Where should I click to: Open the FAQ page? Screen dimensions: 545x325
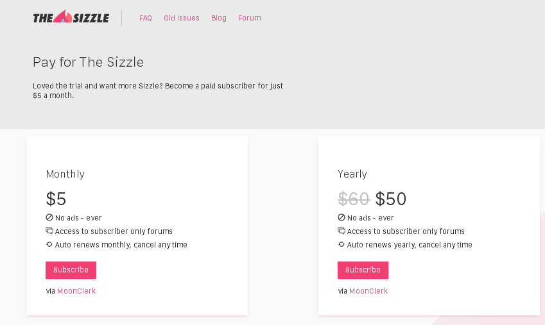pyautogui.click(x=146, y=18)
